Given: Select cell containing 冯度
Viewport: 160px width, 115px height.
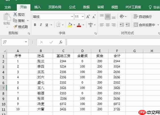Looking at the screenshot, I should point(41,104).
